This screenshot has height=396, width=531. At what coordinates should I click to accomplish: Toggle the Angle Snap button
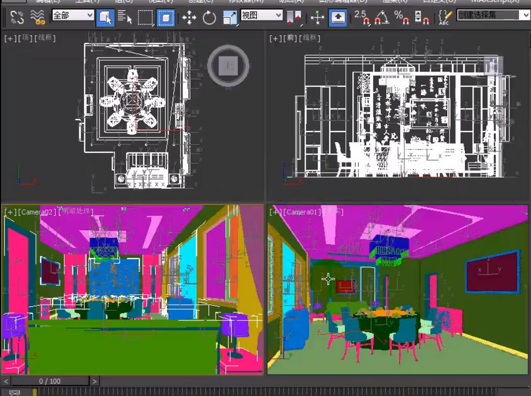click(x=381, y=18)
